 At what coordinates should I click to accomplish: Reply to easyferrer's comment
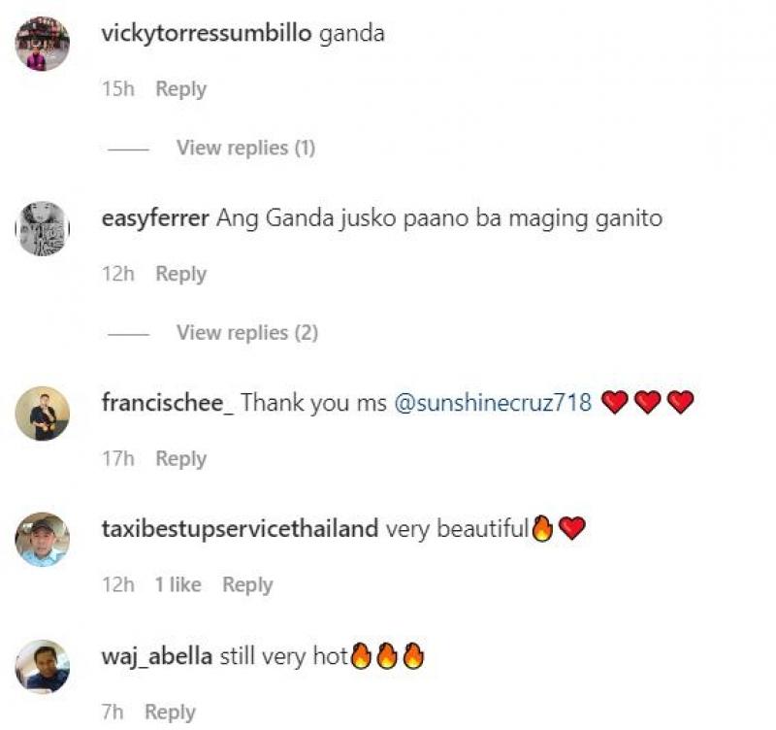coord(181,275)
